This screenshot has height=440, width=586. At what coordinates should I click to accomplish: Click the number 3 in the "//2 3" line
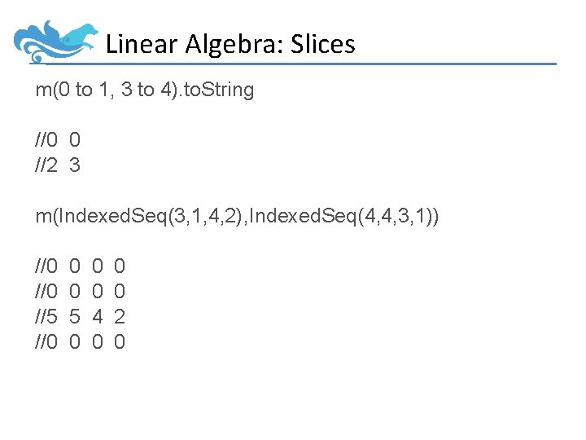[x=75, y=165]
